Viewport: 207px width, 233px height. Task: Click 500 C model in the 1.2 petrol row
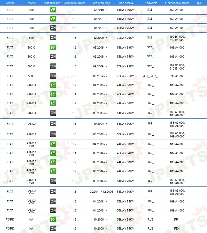click(31, 48)
